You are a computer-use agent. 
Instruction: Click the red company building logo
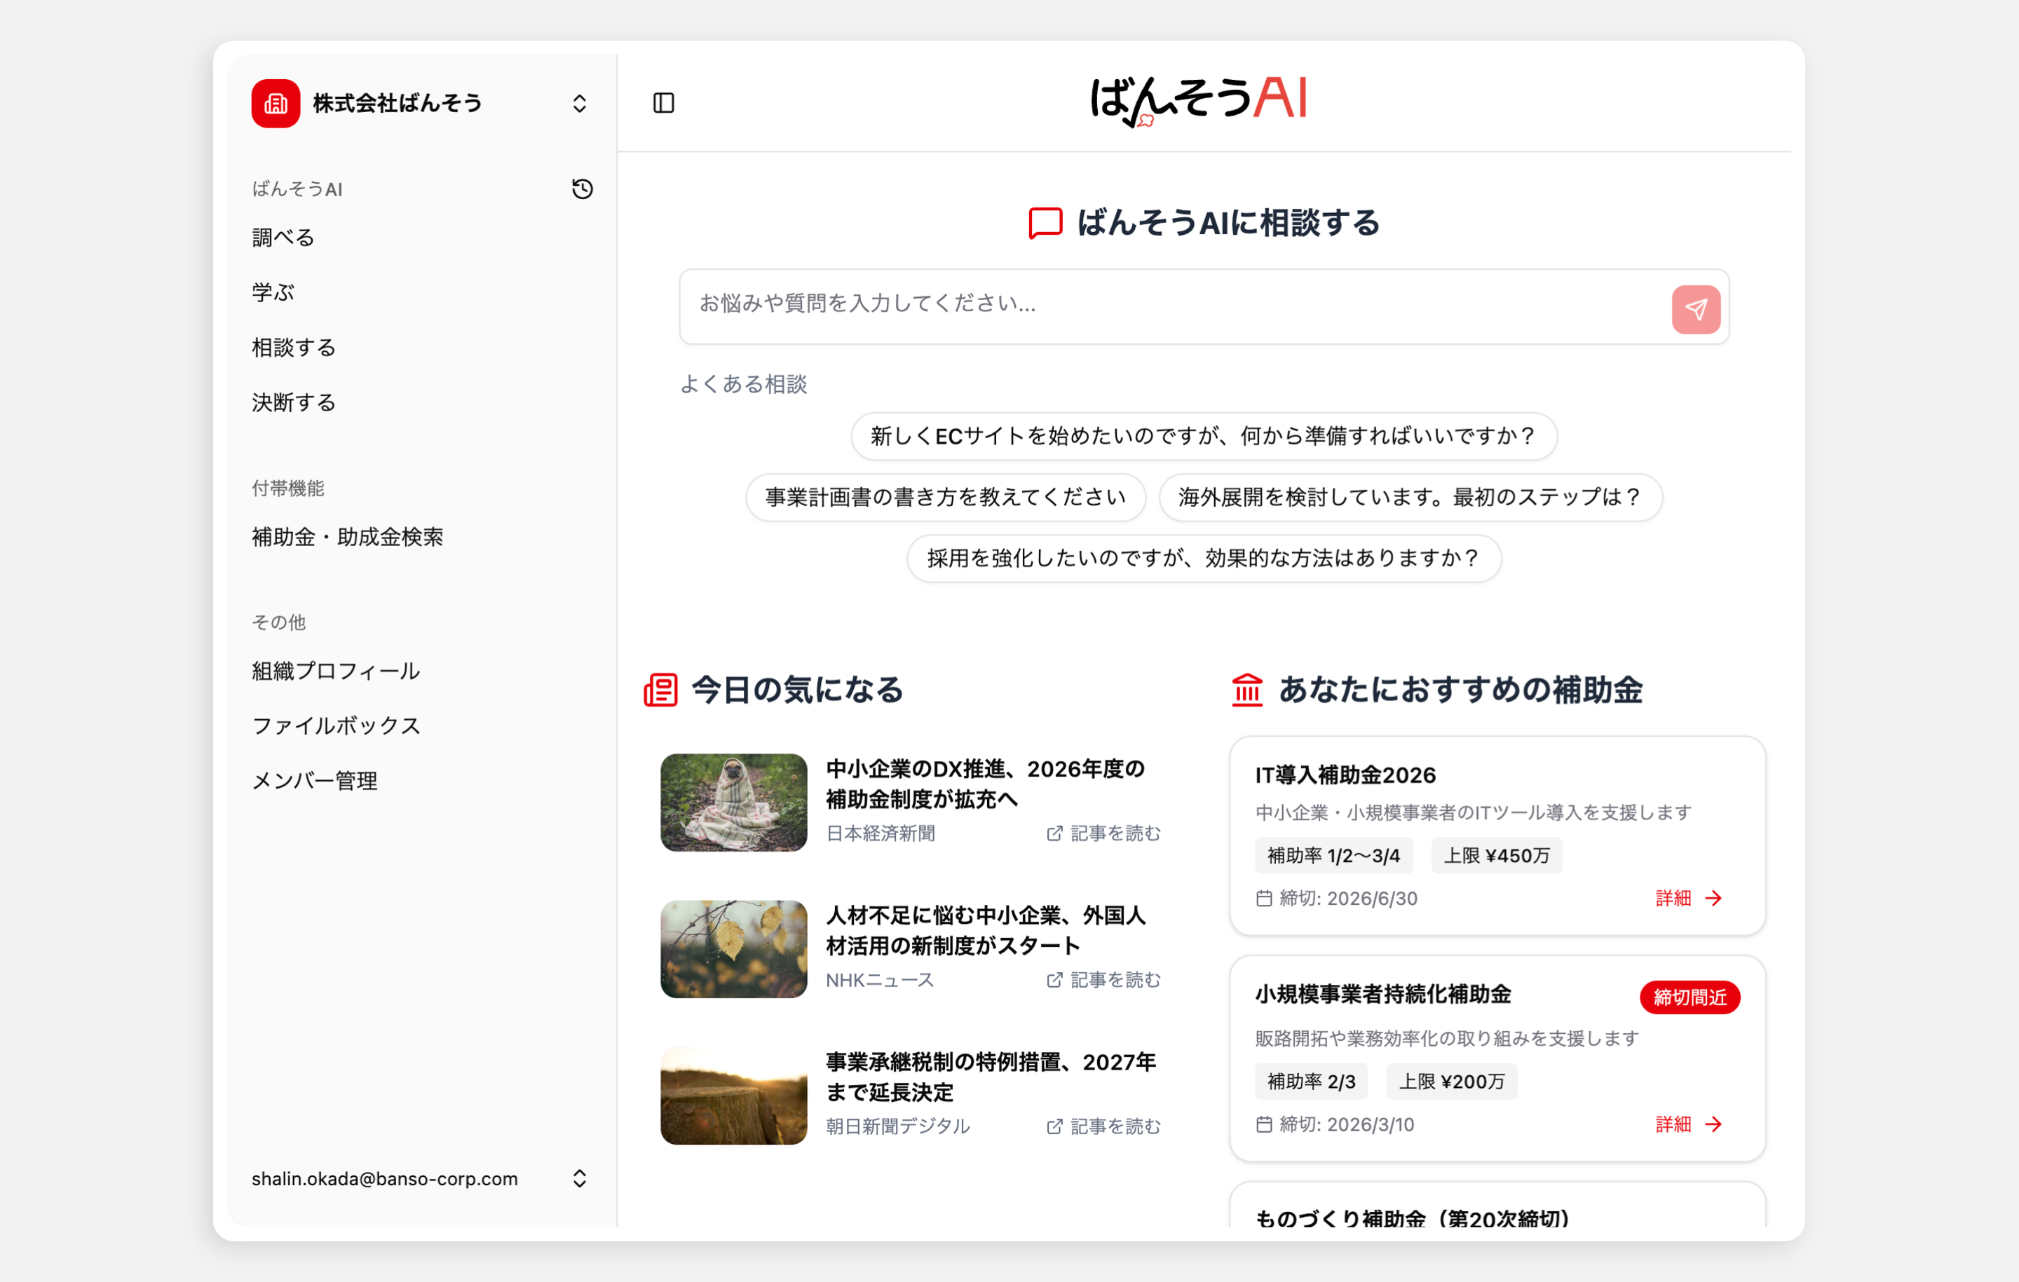276,104
